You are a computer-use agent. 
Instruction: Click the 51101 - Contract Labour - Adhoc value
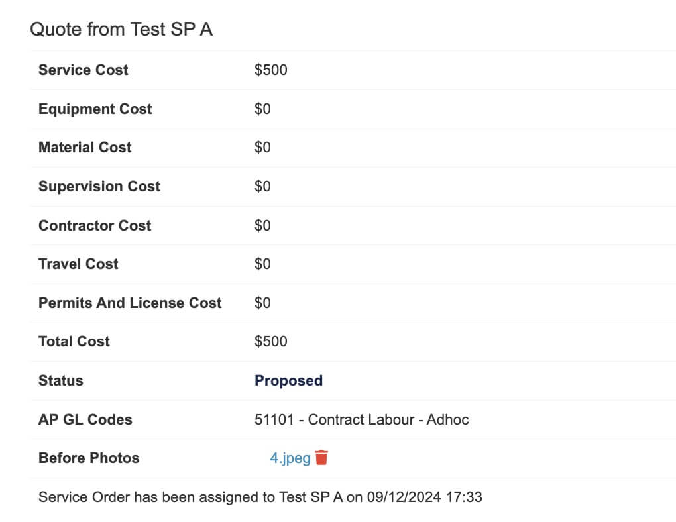(x=362, y=419)
